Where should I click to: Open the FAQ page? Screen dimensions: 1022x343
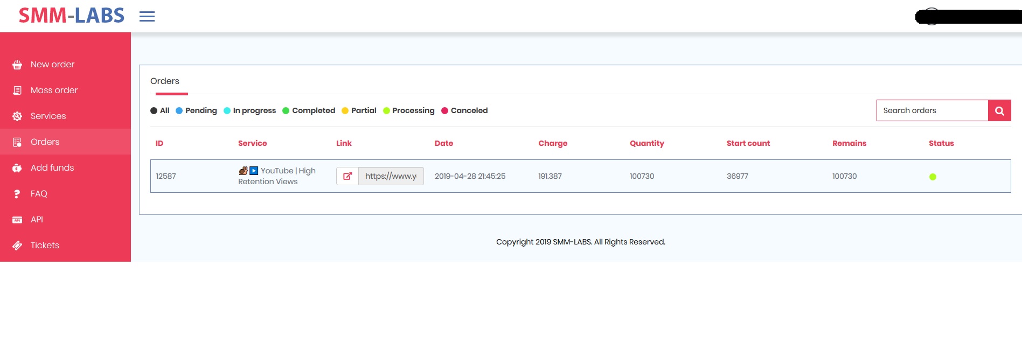point(65,193)
